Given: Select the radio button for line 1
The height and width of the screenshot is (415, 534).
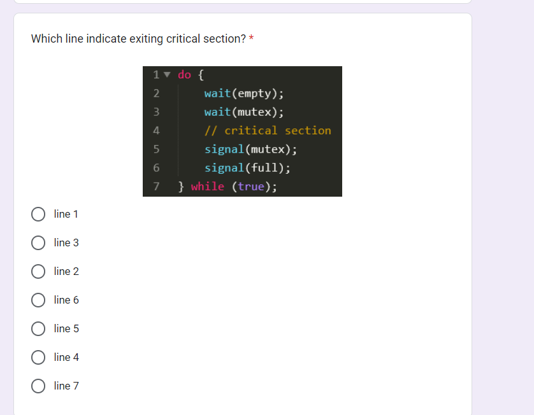Looking at the screenshot, I should point(38,214).
